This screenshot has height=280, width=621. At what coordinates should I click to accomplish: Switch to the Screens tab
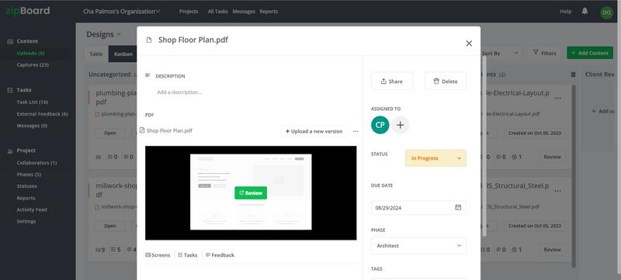[x=158, y=255]
